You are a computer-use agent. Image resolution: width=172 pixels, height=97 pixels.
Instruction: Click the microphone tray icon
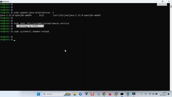(x=146, y=94)
